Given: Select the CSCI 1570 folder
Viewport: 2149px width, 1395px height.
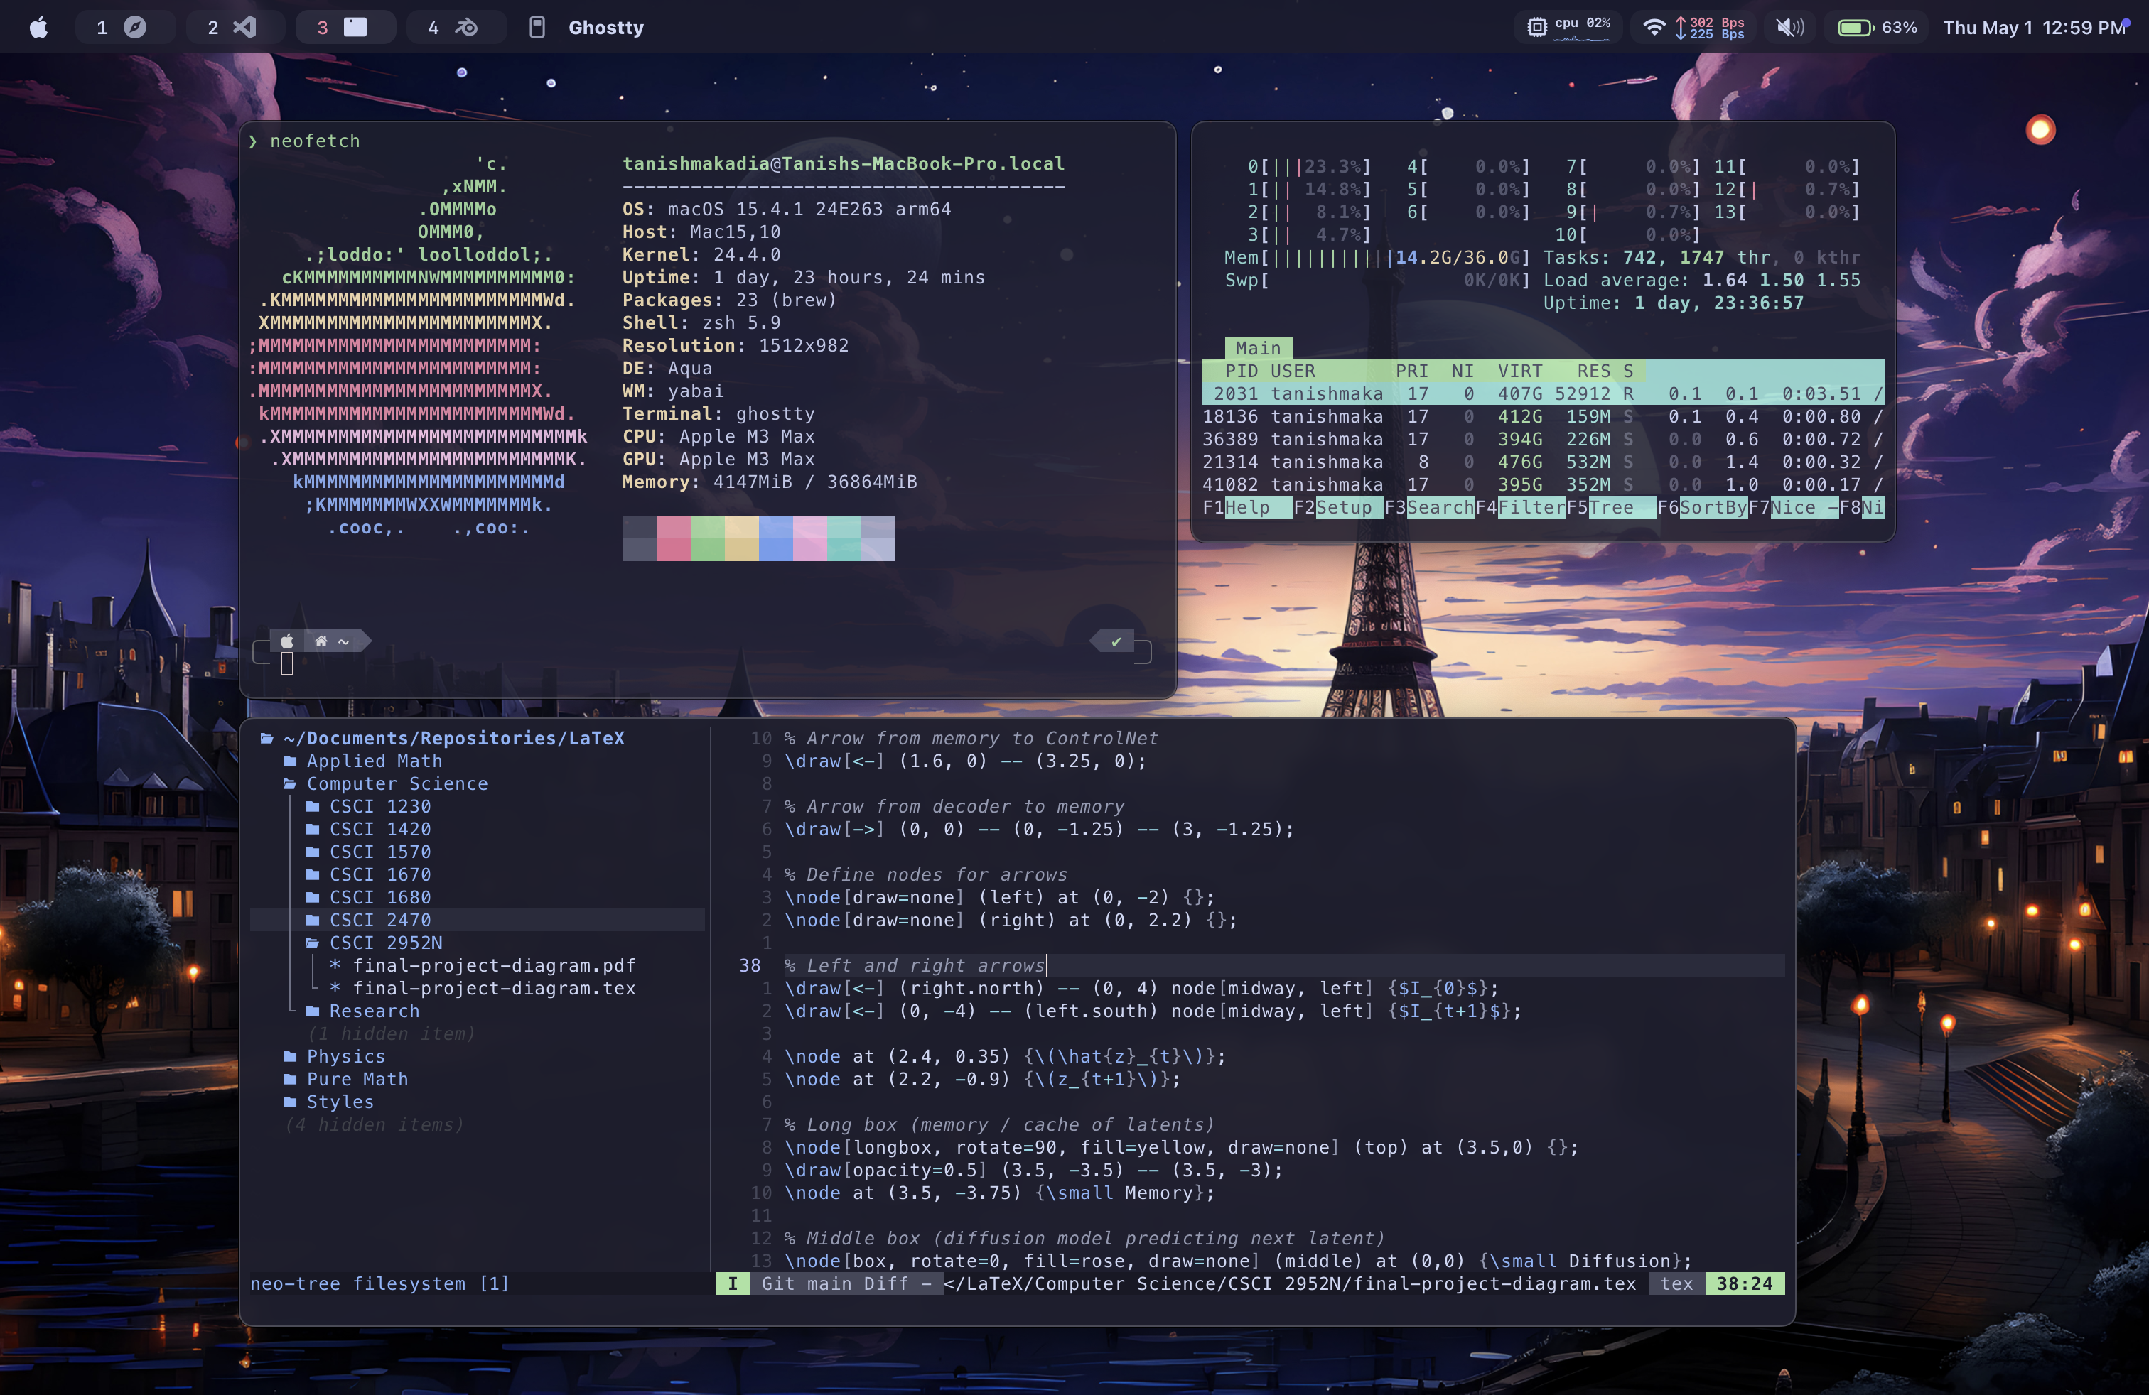Looking at the screenshot, I should pos(379,852).
